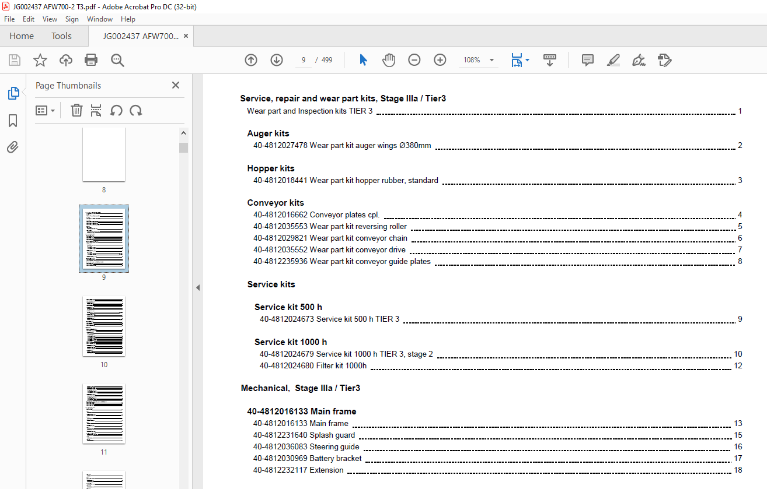Click the upload to cloud icon

coord(66,60)
